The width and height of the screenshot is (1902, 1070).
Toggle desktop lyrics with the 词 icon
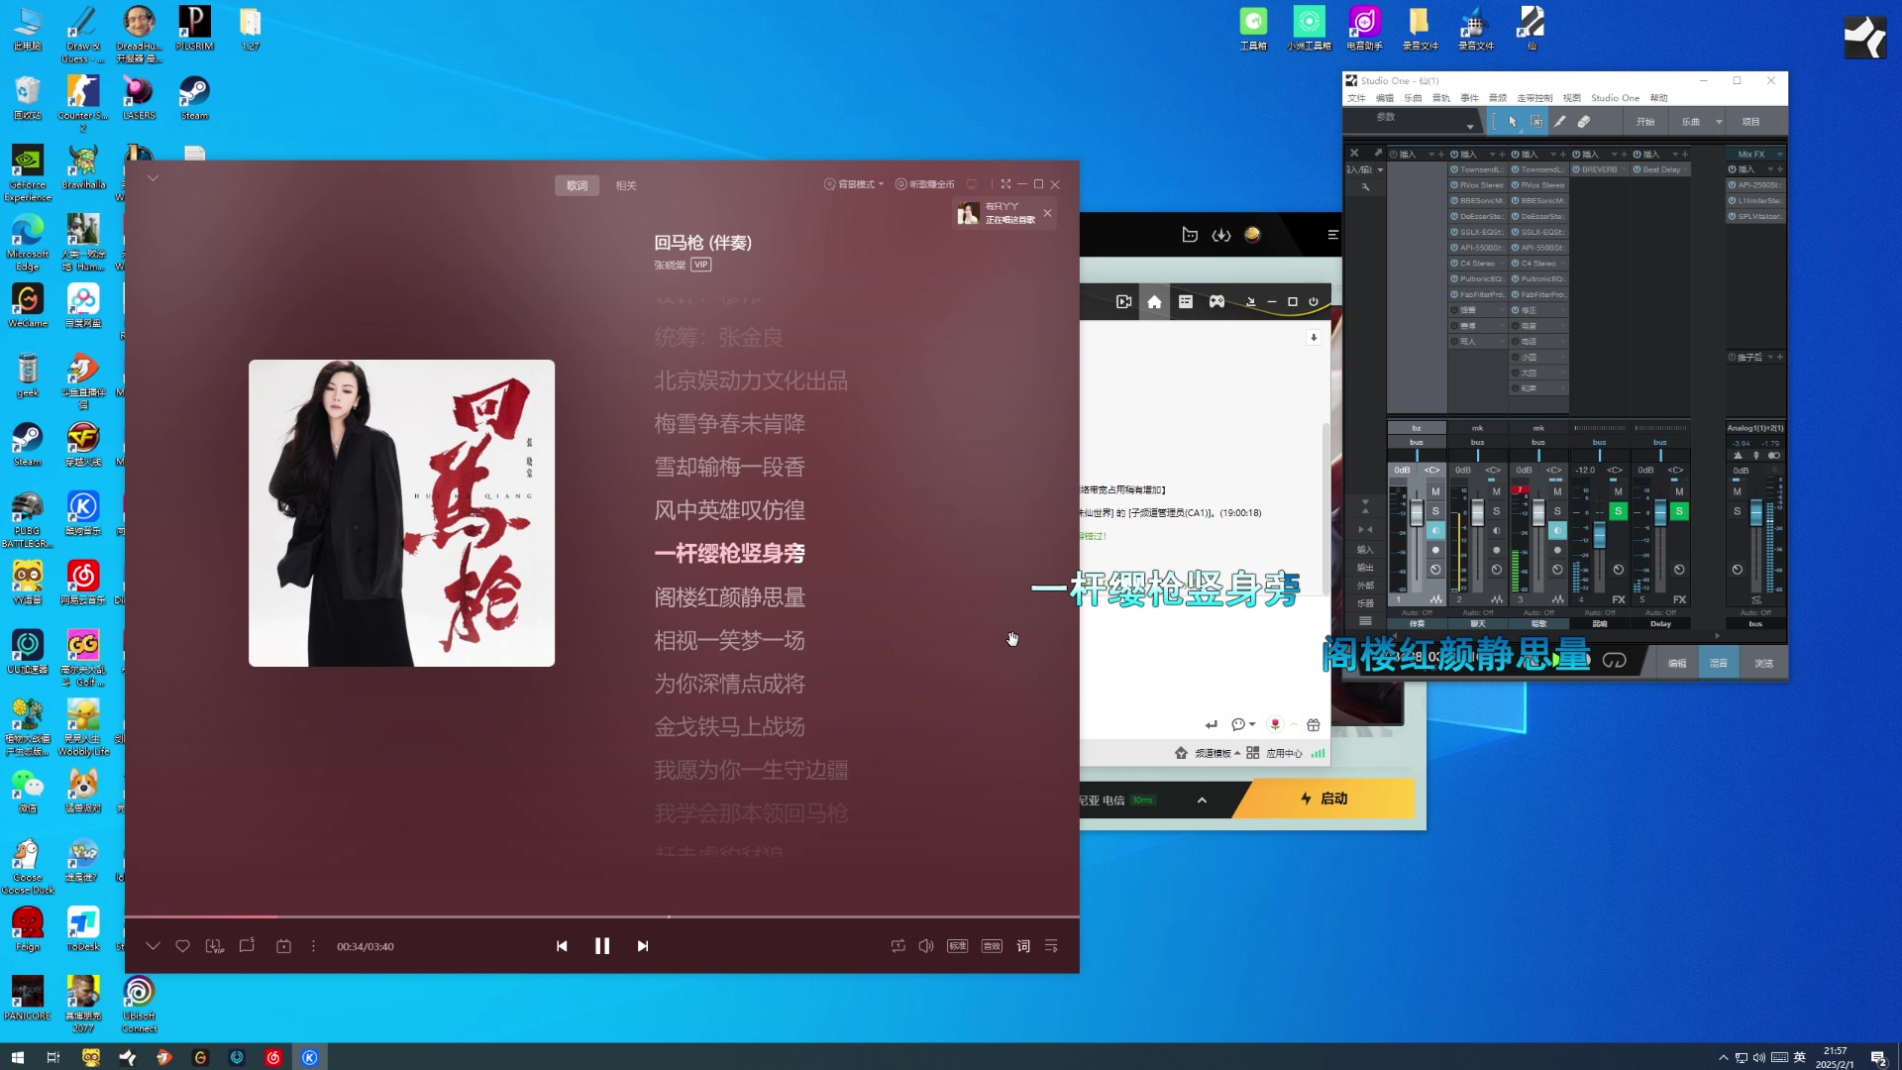coord(1023,946)
